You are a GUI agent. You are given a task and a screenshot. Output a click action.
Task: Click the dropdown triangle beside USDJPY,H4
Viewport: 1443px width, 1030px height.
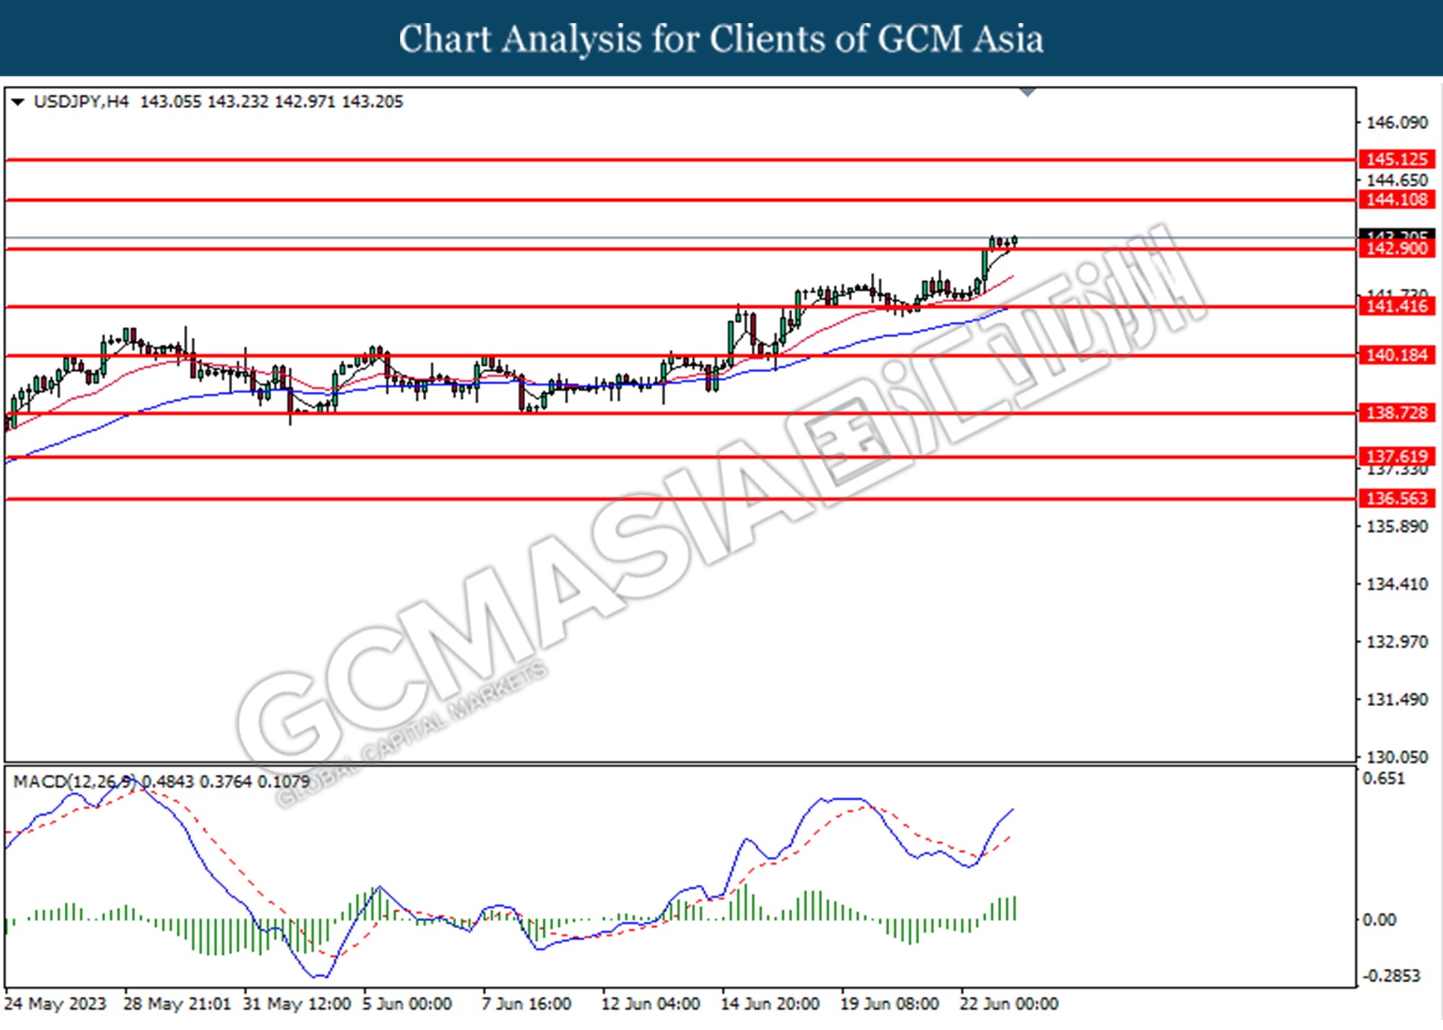(18, 102)
